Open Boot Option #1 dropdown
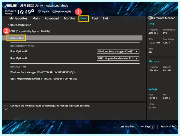Screen dimensions: 180x136 [x=118, y=52]
